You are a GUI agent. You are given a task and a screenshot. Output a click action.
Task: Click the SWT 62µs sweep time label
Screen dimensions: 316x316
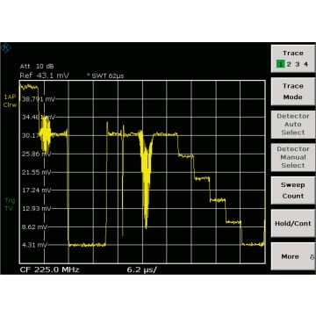point(108,75)
